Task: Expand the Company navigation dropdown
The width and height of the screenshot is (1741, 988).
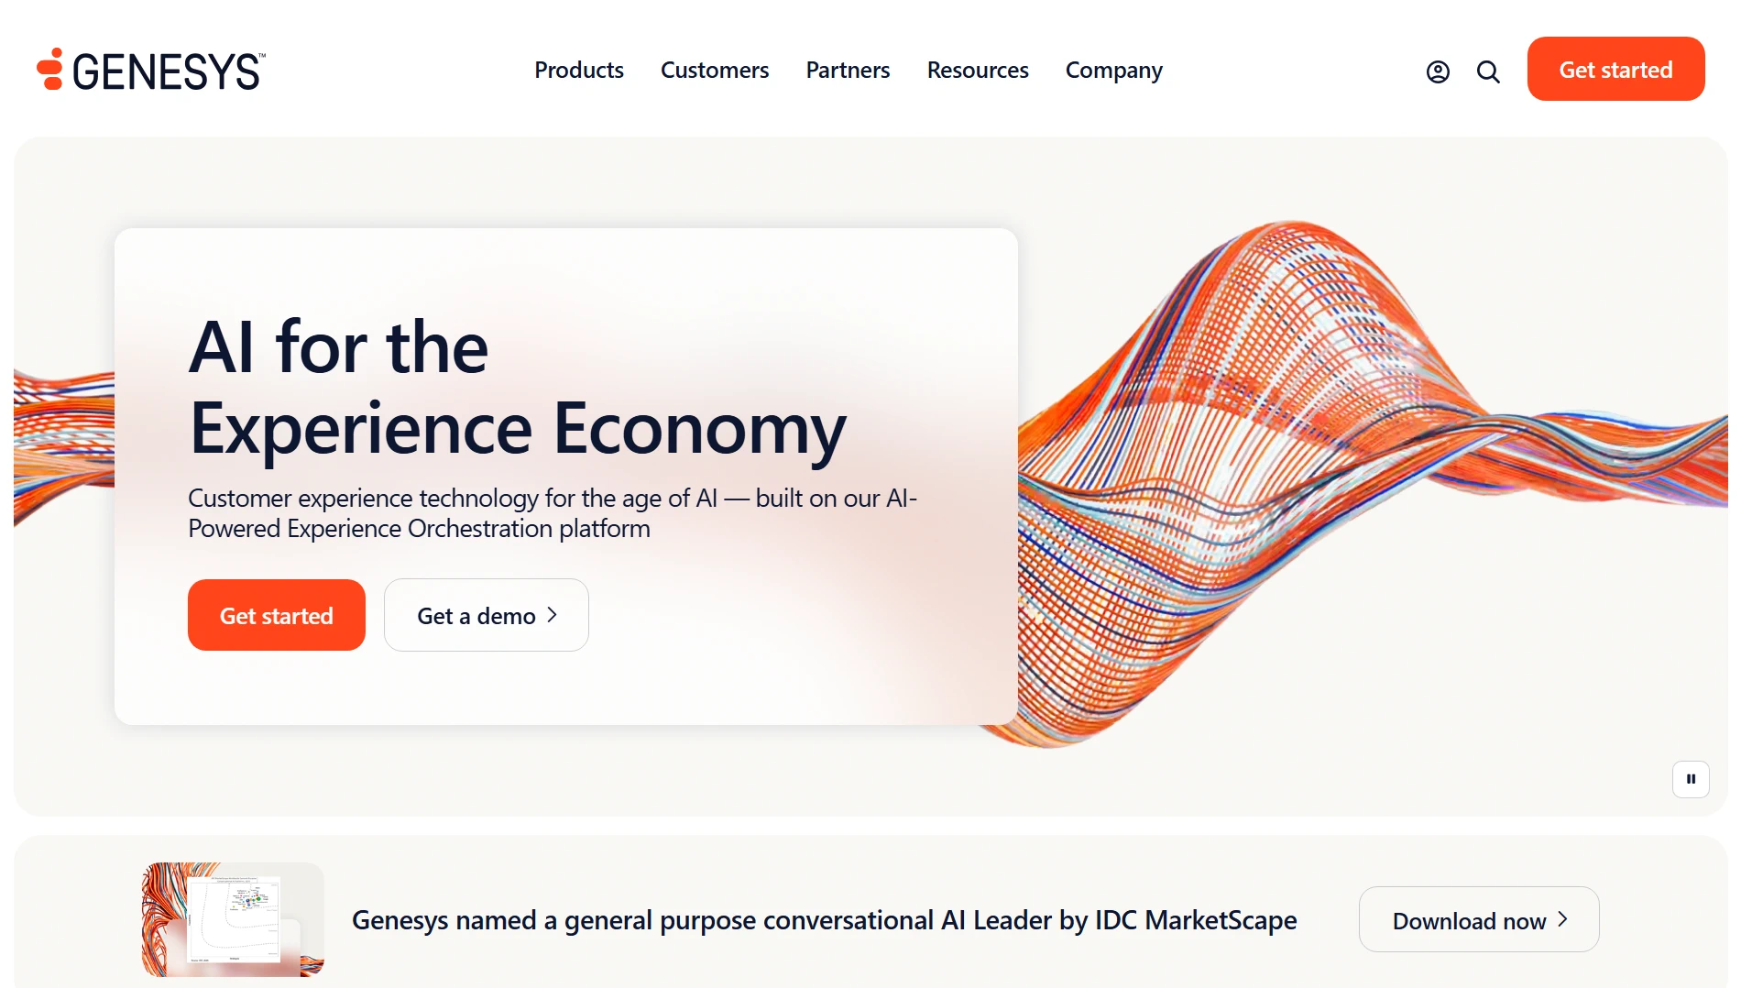Action: [x=1113, y=71]
